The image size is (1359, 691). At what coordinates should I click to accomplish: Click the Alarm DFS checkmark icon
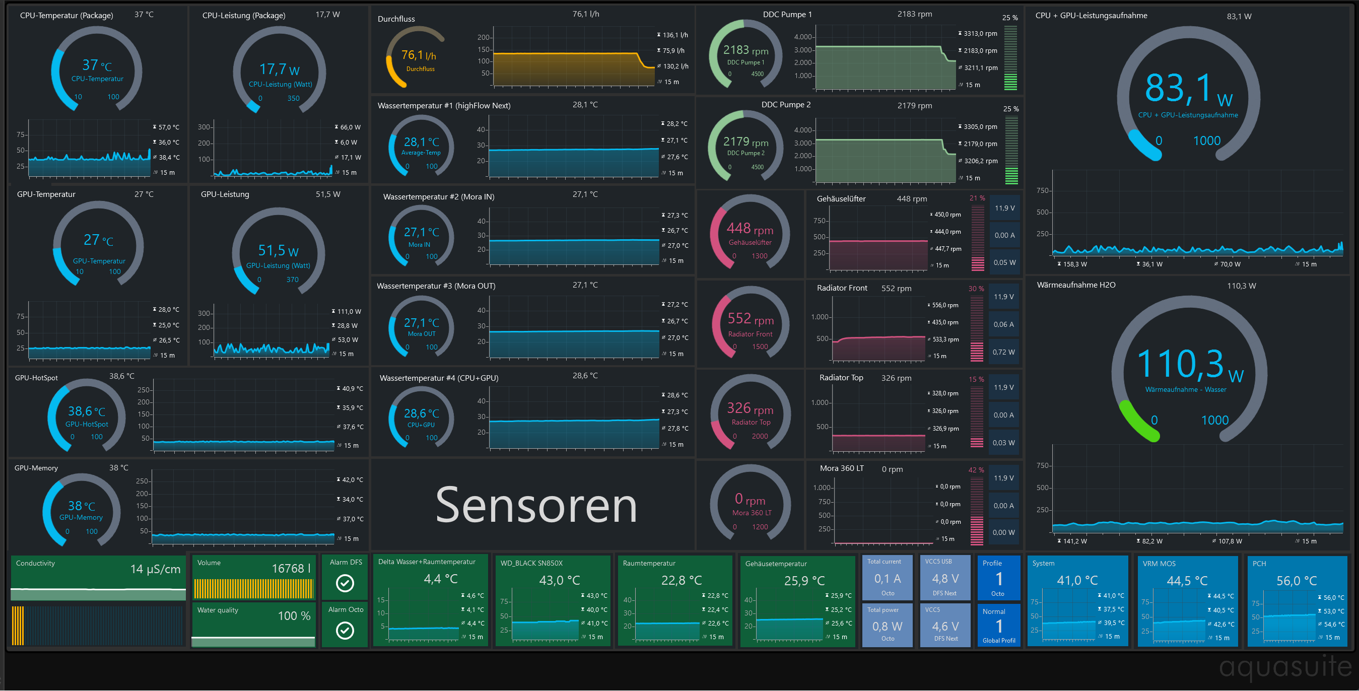pos(345,583)
